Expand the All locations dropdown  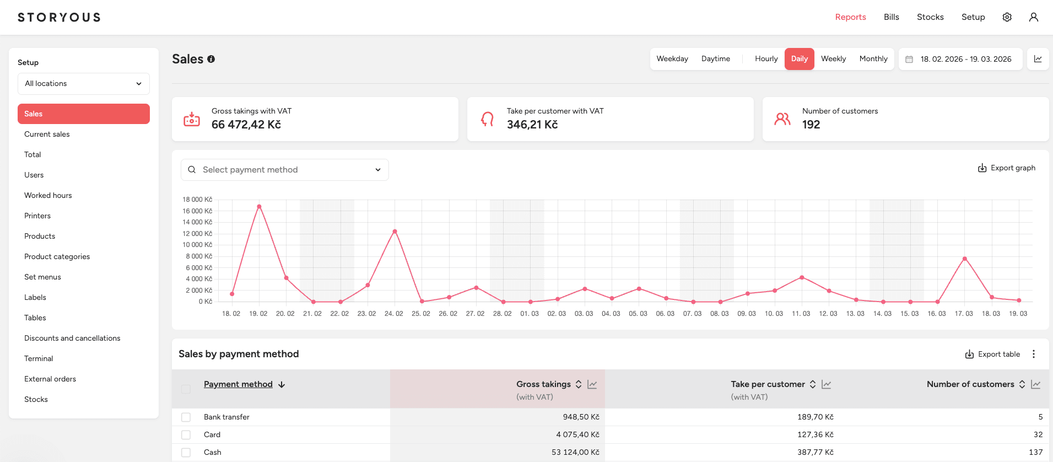point(84,84)
